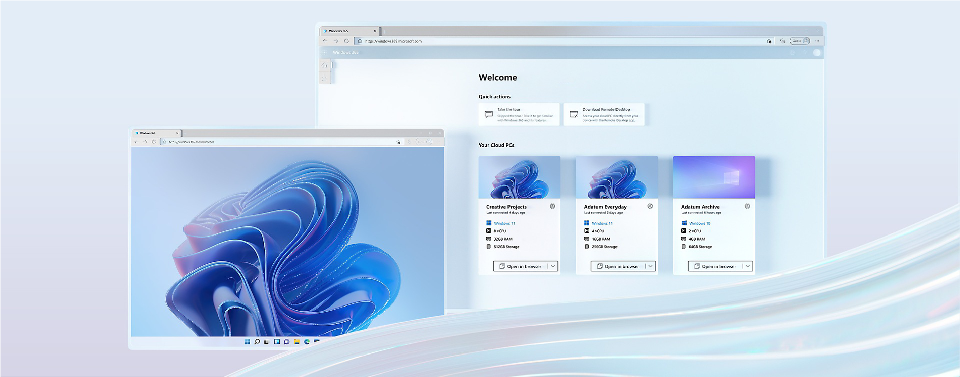The image size is (960, 377).
Task: Open File Explorer from the taskbar
Action: click(297, 341)
